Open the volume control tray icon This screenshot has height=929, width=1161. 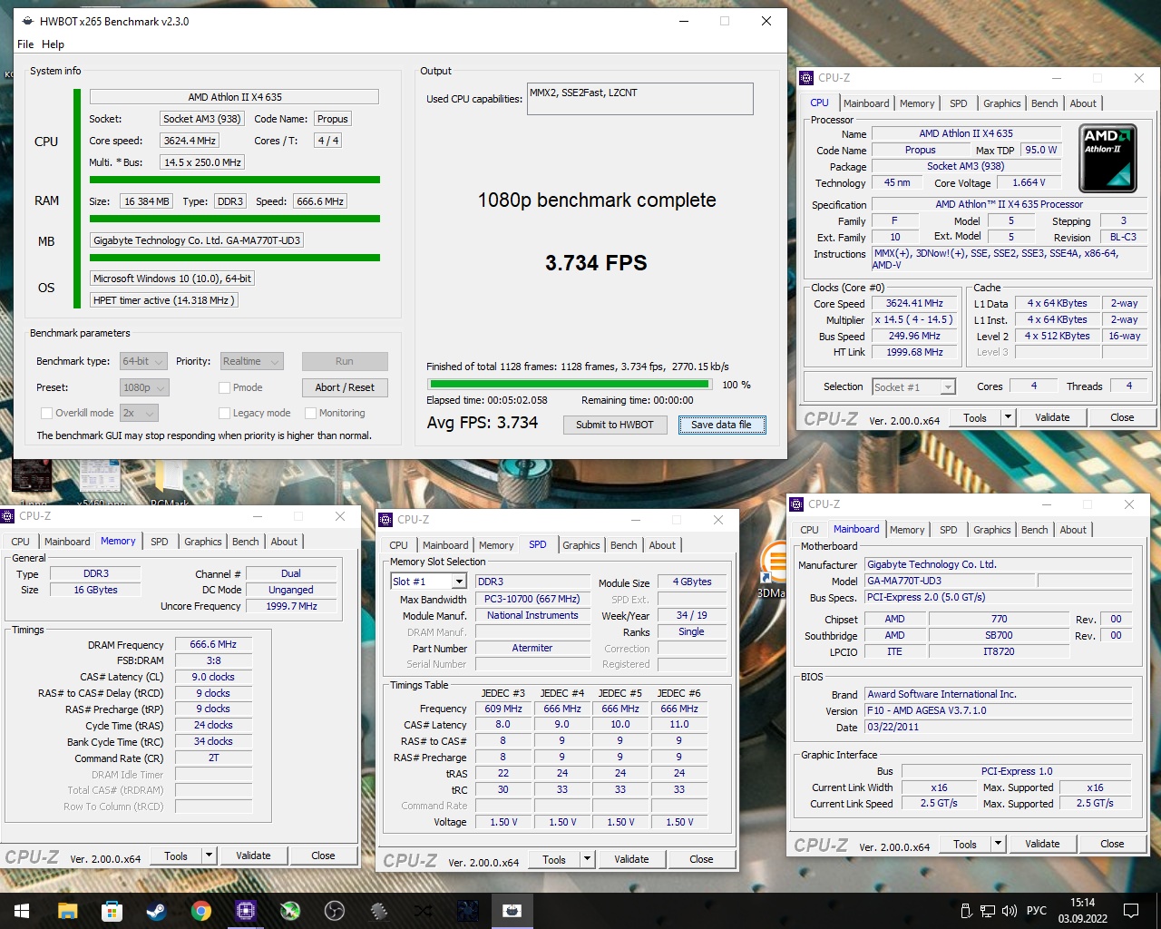click(x=1010, y=911)
